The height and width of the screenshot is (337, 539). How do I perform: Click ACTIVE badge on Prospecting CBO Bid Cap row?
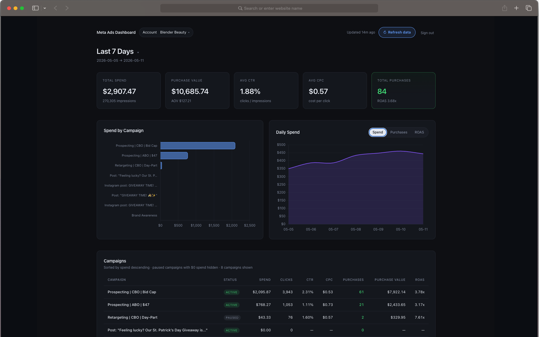pyautogui.click(x=232, y=292)
